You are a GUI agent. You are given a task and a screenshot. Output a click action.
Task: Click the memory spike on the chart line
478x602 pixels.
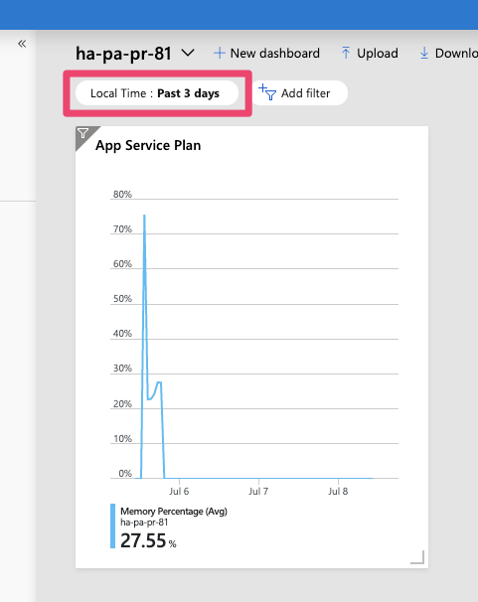click(144, 216)
